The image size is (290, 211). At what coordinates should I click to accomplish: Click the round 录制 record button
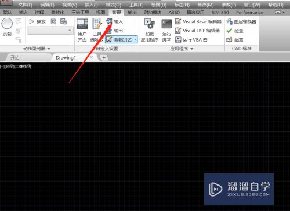(x=7, y=24)
